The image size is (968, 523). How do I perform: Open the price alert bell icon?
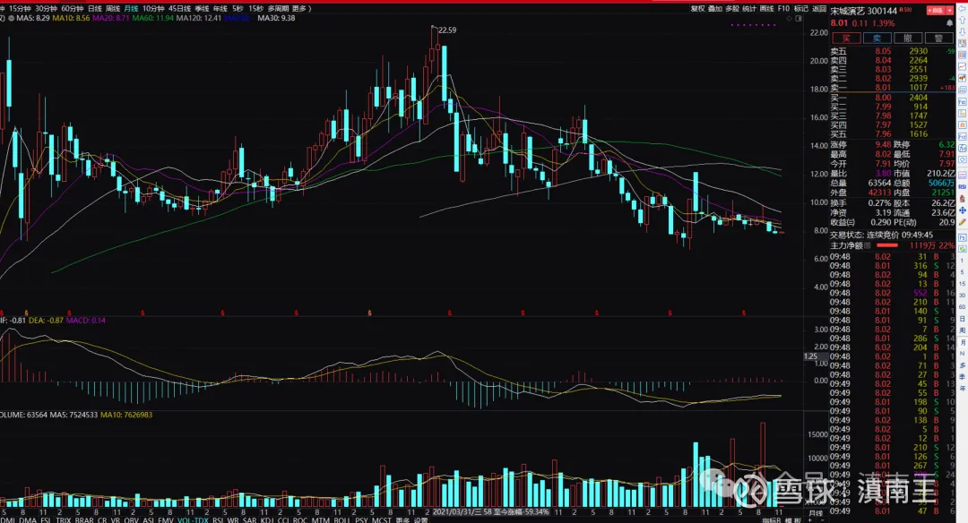click(x=949, y=22)
